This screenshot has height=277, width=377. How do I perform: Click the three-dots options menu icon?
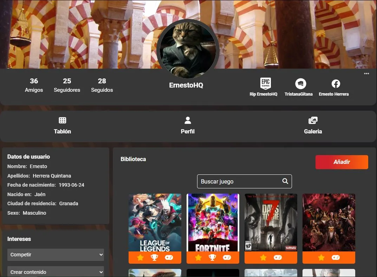coord(366,74)
